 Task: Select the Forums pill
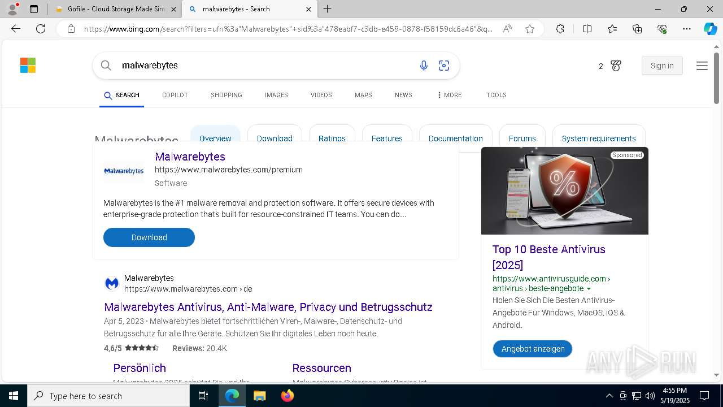point(522,135)
